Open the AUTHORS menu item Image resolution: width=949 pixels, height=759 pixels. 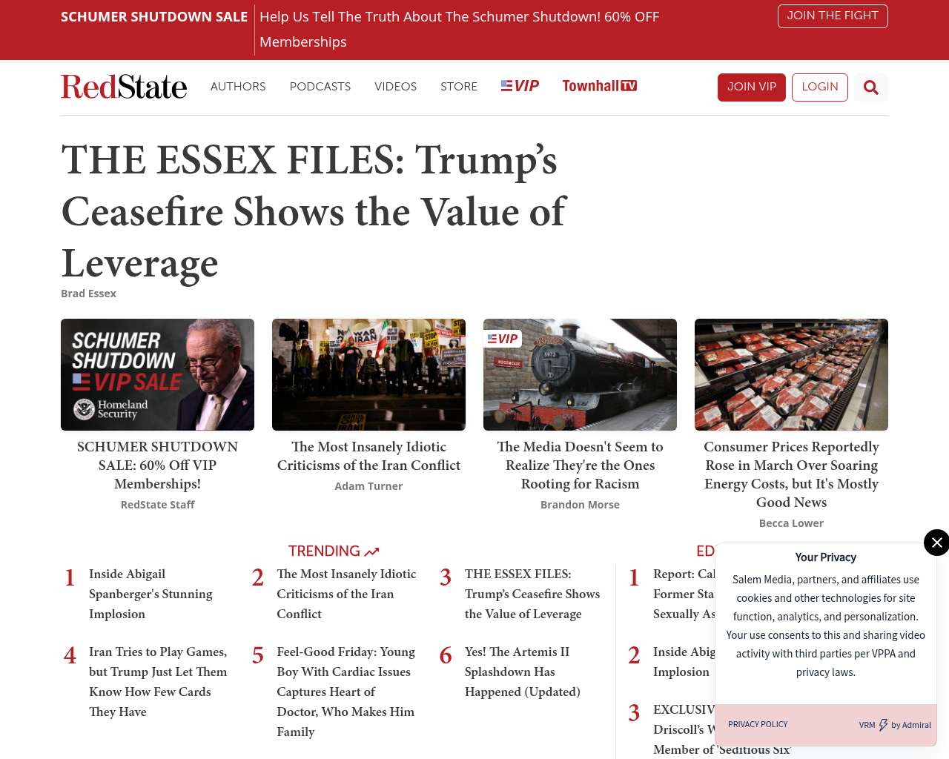coord(238,87)
